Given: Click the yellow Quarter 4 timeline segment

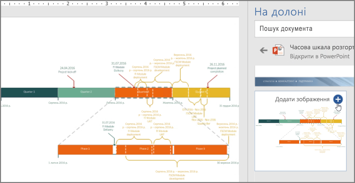Looking at the screenshot, I should click(201, 92).
